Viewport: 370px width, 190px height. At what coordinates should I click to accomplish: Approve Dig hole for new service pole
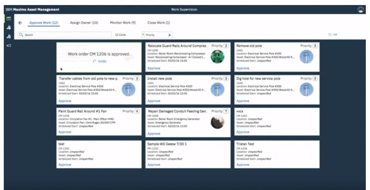click(243, 101)
